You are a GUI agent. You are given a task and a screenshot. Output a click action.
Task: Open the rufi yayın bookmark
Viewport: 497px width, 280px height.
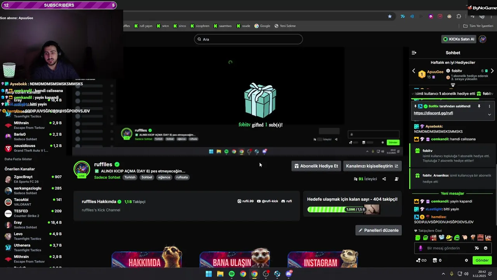tap(143, 26)
